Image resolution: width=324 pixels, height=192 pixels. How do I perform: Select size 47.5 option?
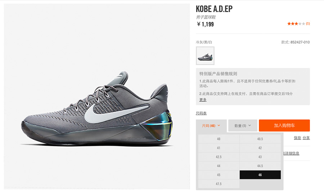pos(219,184)
